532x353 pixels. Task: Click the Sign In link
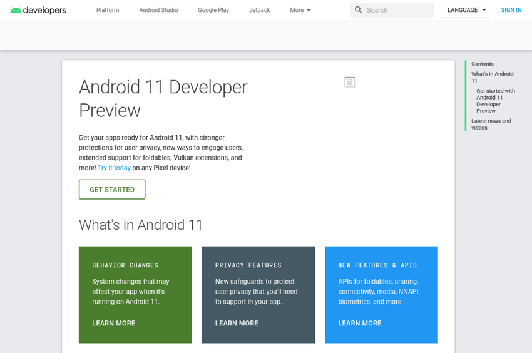(x=511, y=10)
